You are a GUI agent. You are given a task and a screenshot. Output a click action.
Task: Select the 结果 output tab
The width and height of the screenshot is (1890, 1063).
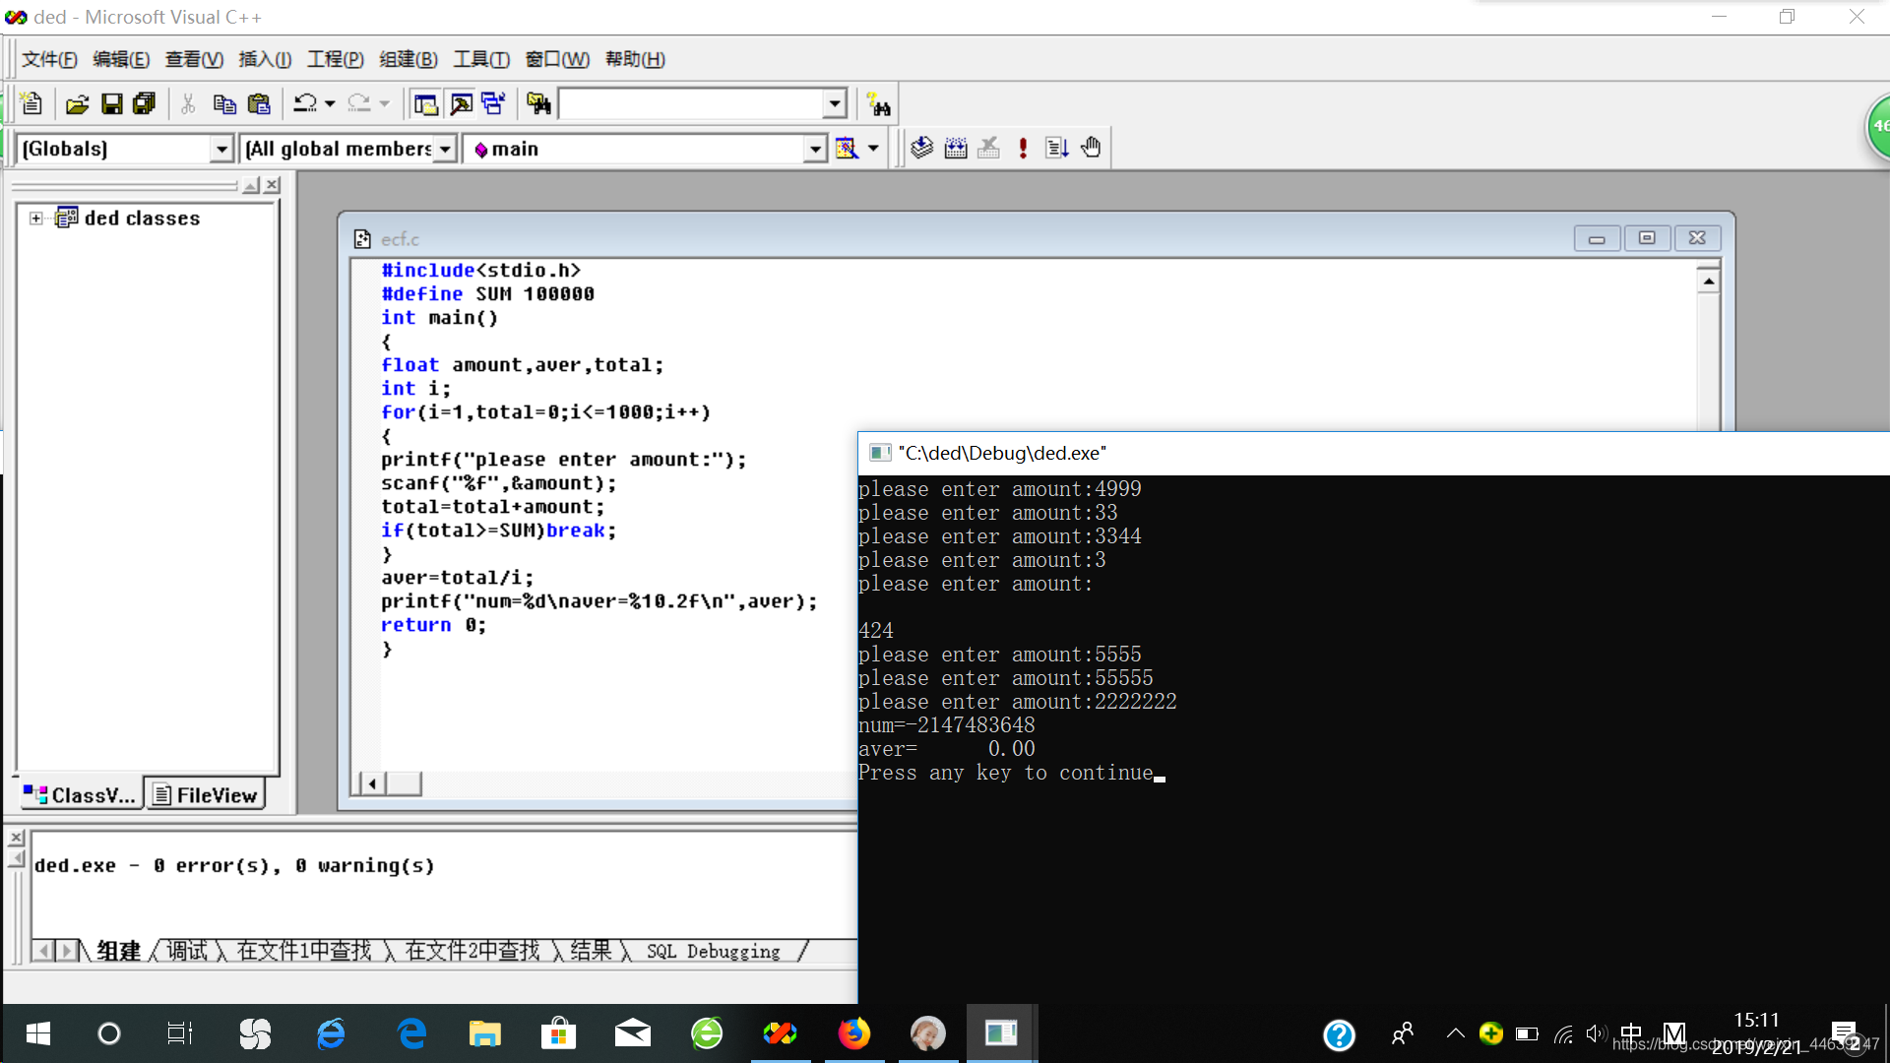591,950
